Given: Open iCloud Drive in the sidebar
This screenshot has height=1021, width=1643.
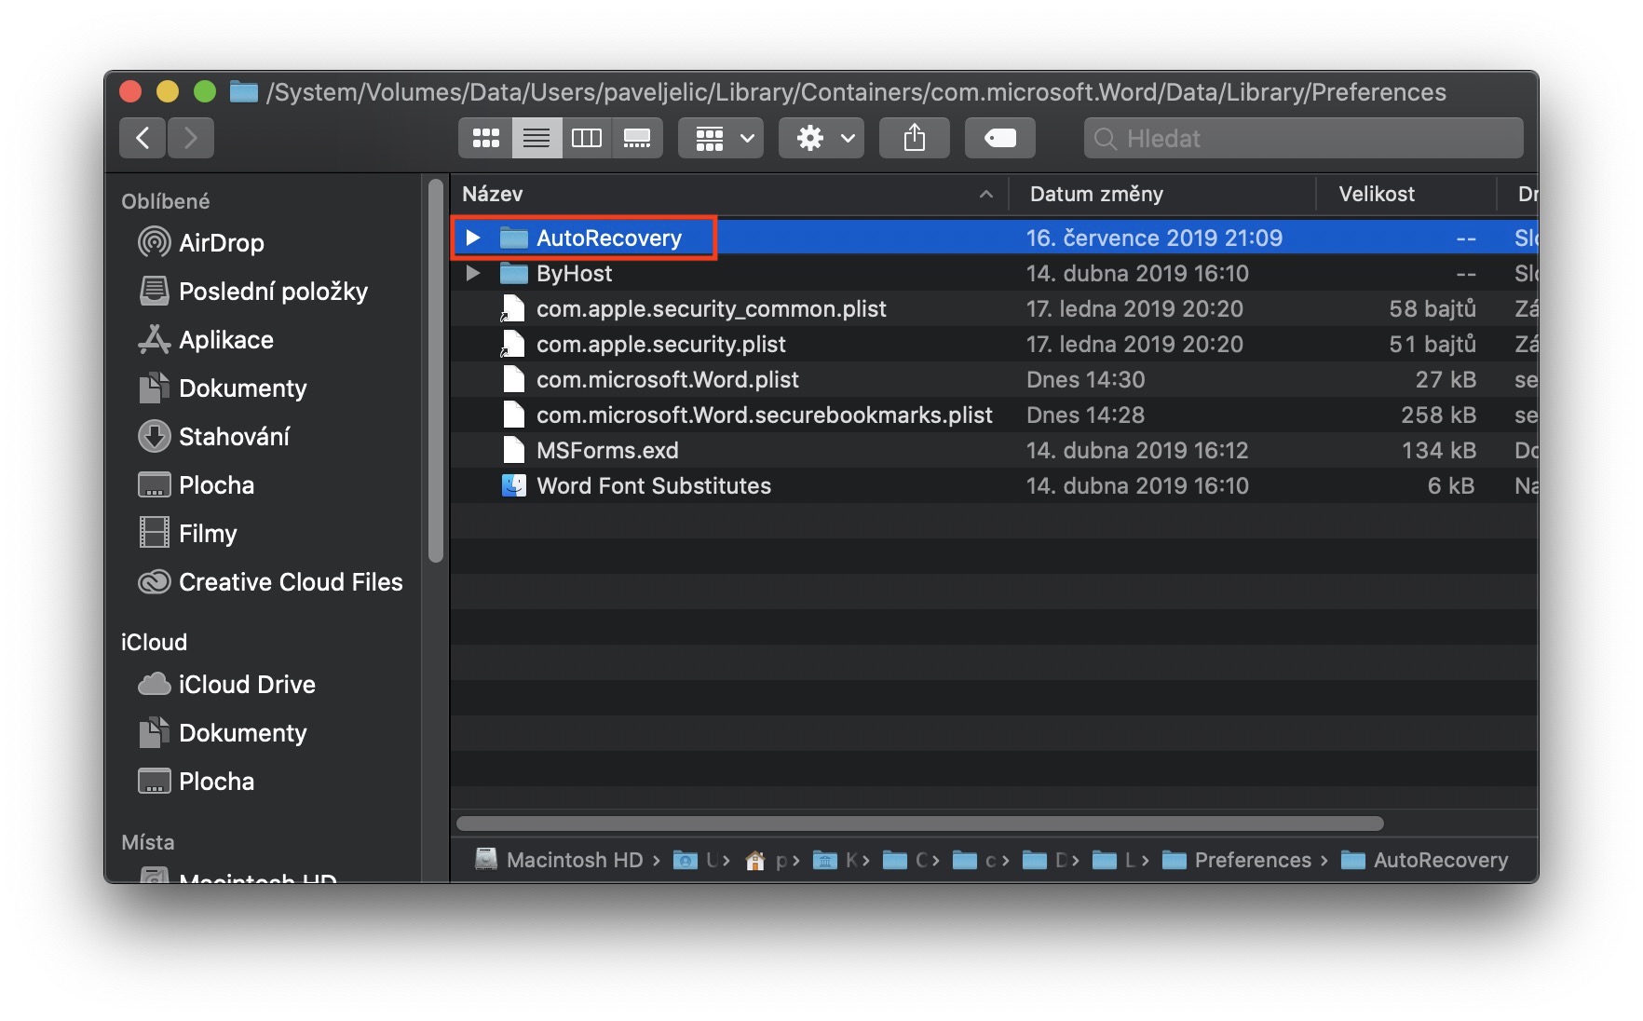Looking at the screenshot, I should tap(226, 684).
